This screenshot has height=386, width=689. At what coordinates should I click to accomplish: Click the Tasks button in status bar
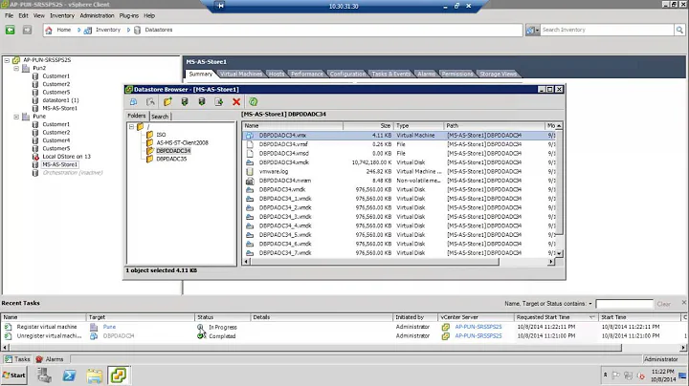coord(17,359)
